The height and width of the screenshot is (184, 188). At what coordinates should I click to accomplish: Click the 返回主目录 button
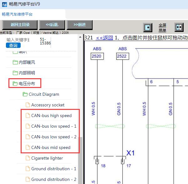click(x=20, y=25)
